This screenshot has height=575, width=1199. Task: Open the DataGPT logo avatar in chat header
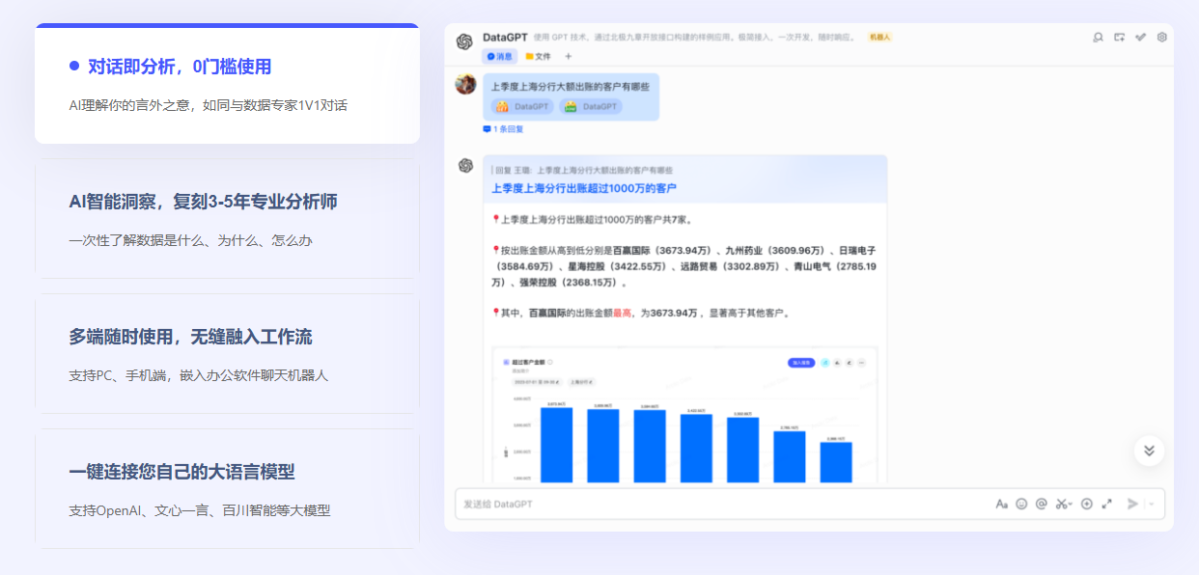coord(464,41)
